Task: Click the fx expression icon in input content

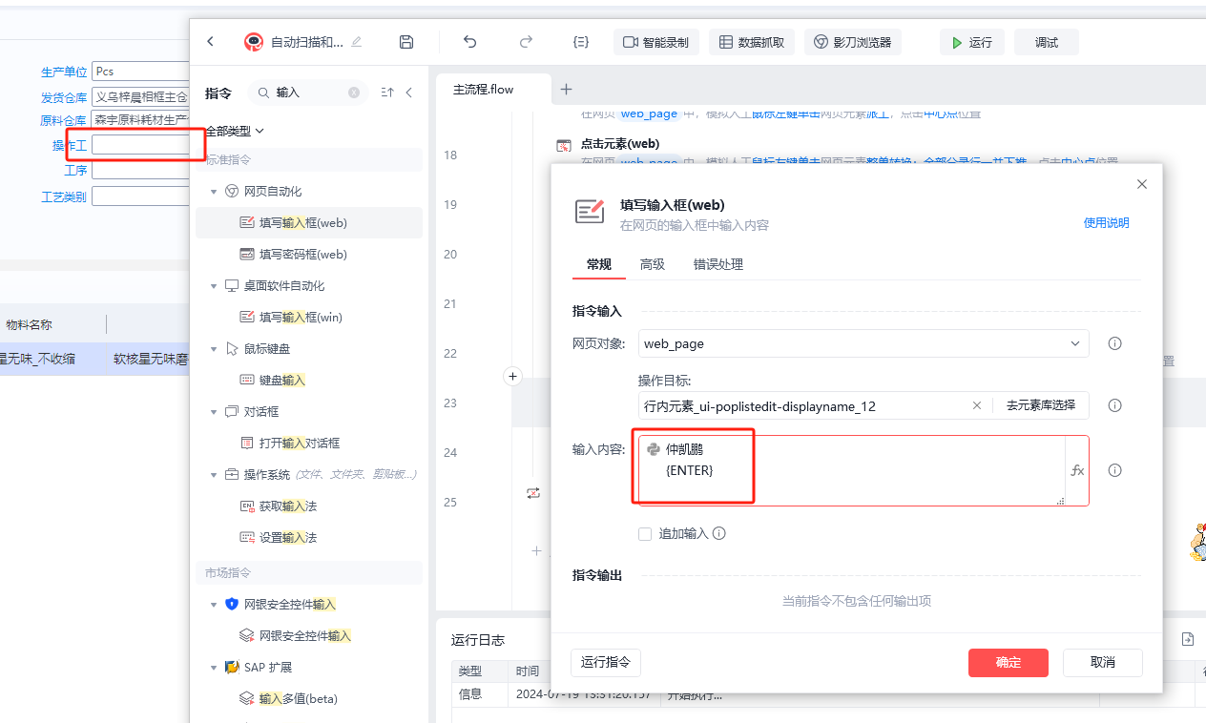Action: pos(1077,470)
